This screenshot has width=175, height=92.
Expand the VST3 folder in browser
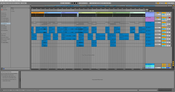point(11,11)
